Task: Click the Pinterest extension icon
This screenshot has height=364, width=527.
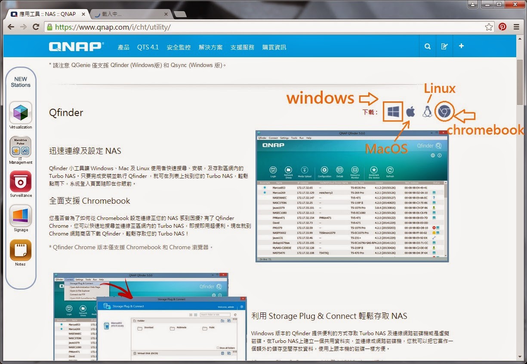Action: click(x=502, y=27)
